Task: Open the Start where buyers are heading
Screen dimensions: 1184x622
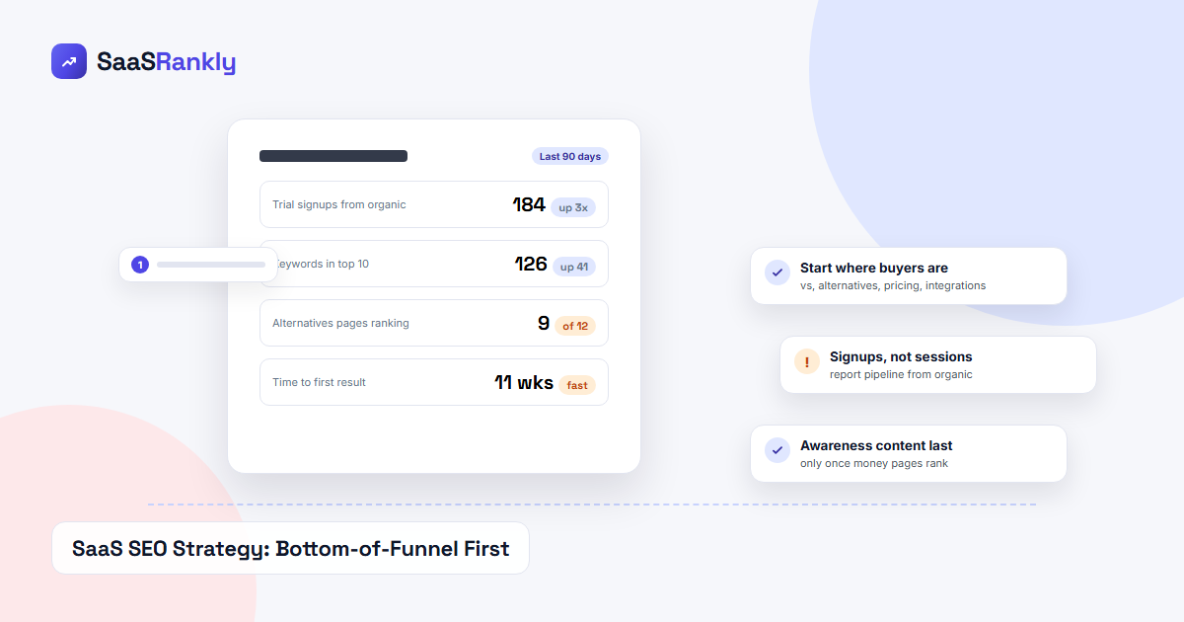Action: click(874, 268)
